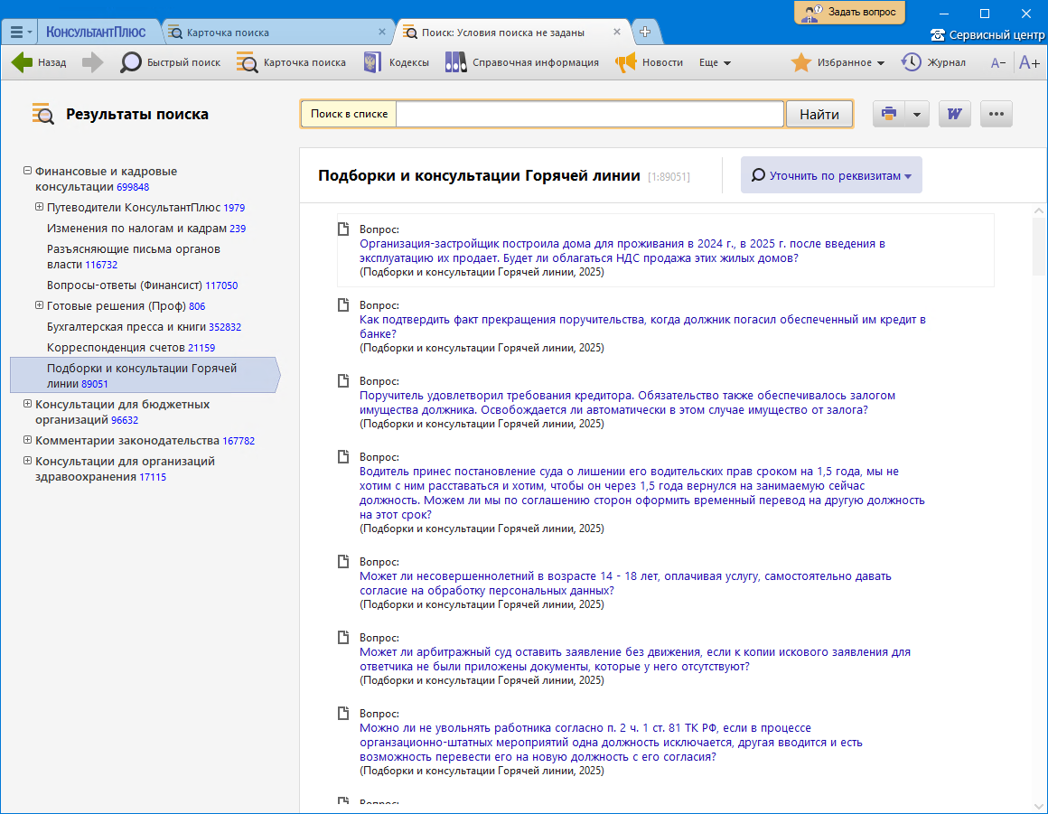Image resolution: width=1048 pixels, height=814 pixels.
Task: Click the green Back arrow icon
Action: click(x=22, y=62)
